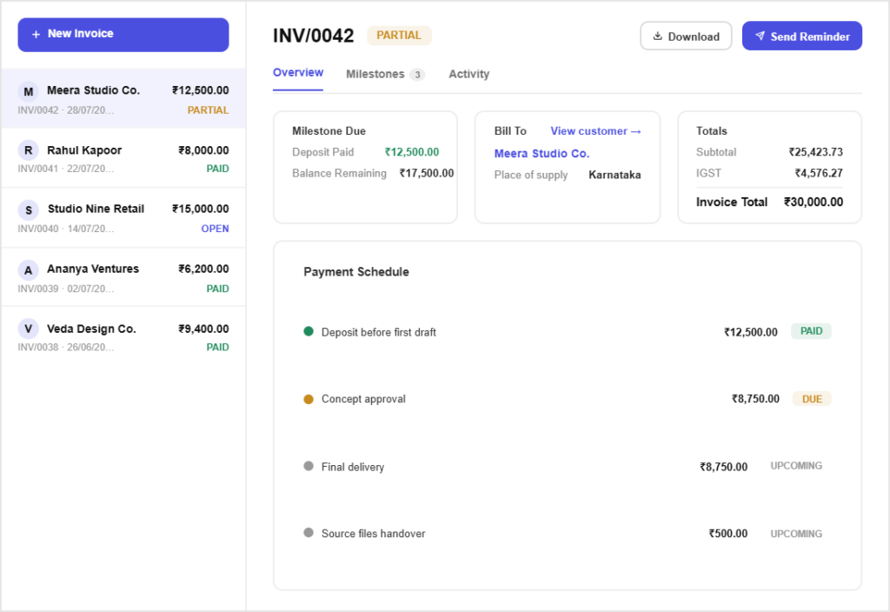Click the Source files handover milestone

[373, 533]
